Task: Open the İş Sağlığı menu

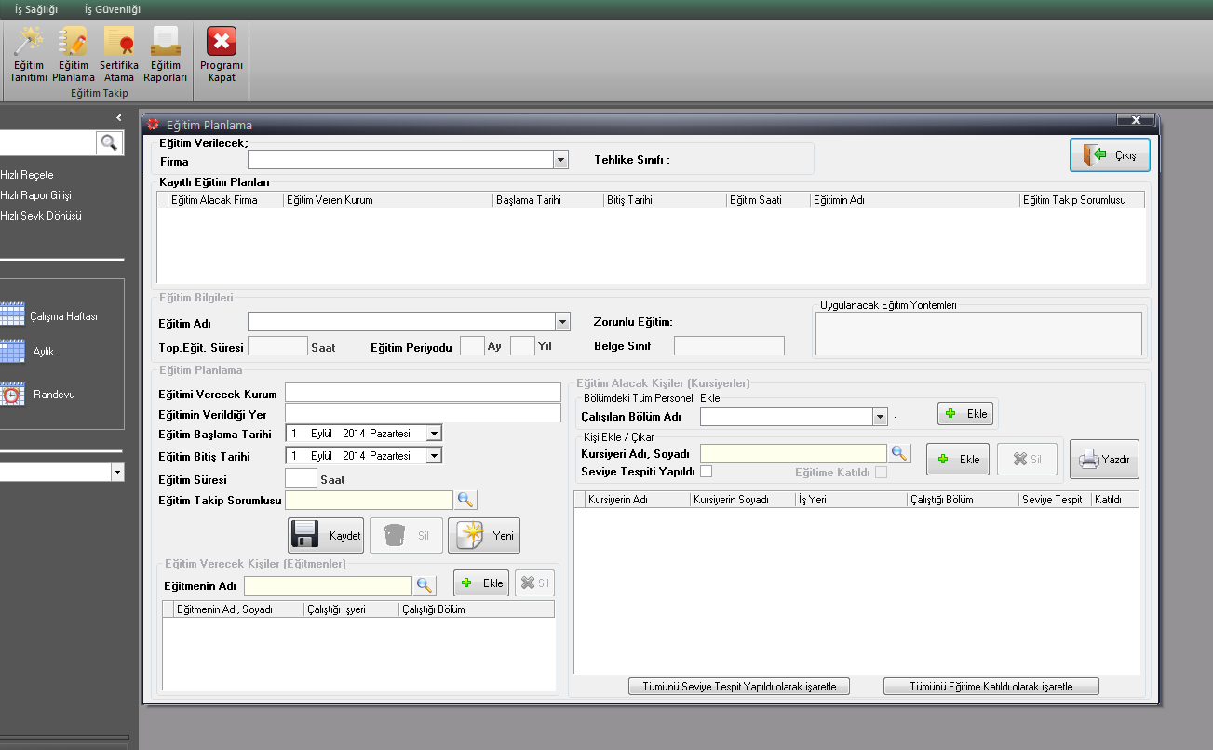Action: [36, 9]
